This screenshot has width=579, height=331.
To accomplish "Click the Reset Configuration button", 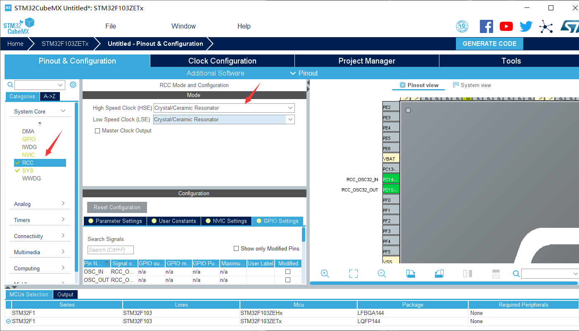I will tap(117, 207).
